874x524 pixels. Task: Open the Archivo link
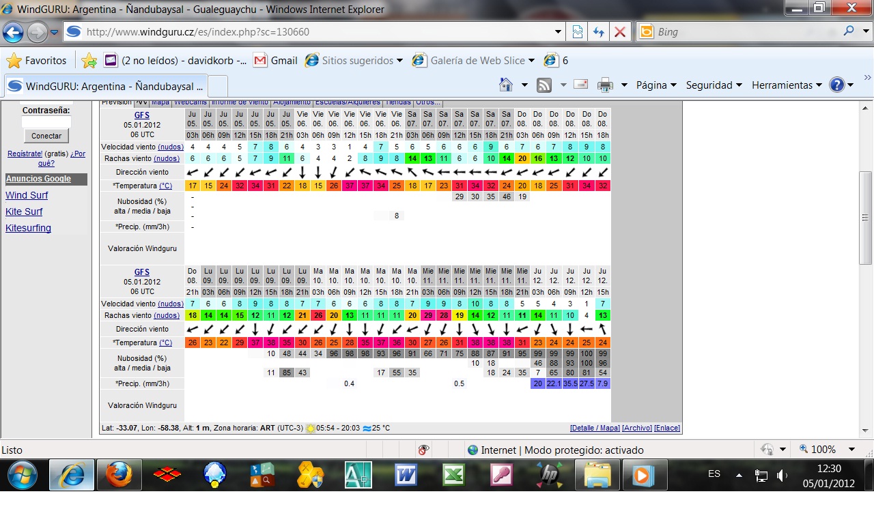pos(637,428)
